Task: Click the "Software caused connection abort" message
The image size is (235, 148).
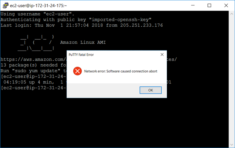Action: [x=121, y=71]
